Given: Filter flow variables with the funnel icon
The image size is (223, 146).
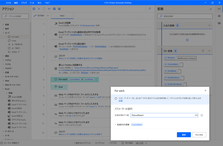Looking at the screenshot, I should click(x=203, y=51).
